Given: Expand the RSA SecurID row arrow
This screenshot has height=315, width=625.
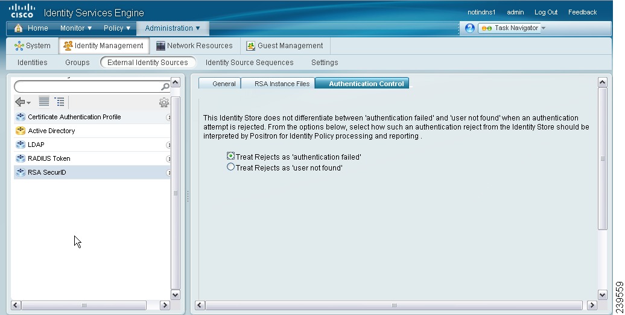Looking at the screenshot, I should pos(168,173).
